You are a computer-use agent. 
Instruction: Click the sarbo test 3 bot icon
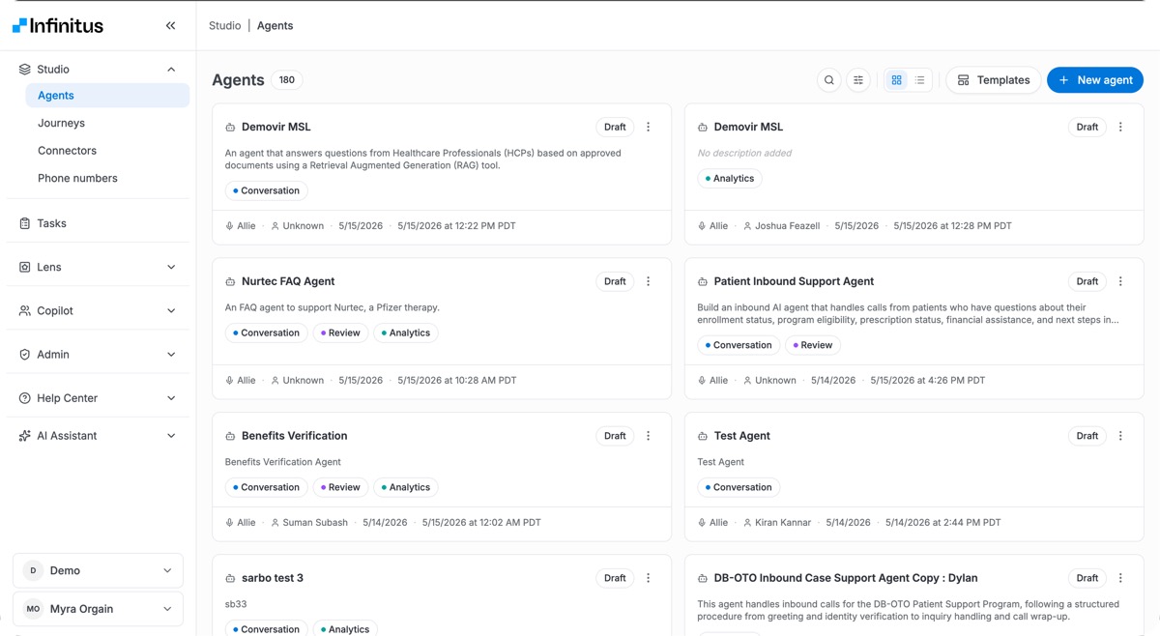230,579
